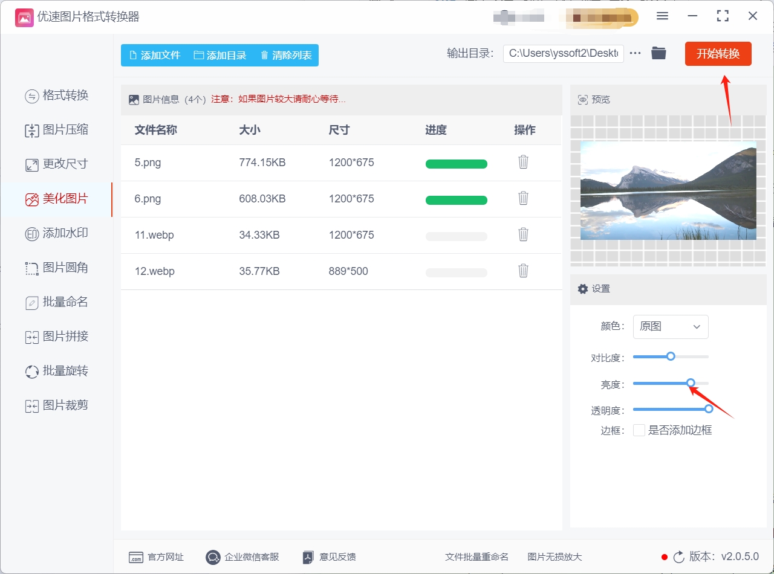Open the 更改尺寸 tool
Screen dimensions: 774x574
coord(57,164)
